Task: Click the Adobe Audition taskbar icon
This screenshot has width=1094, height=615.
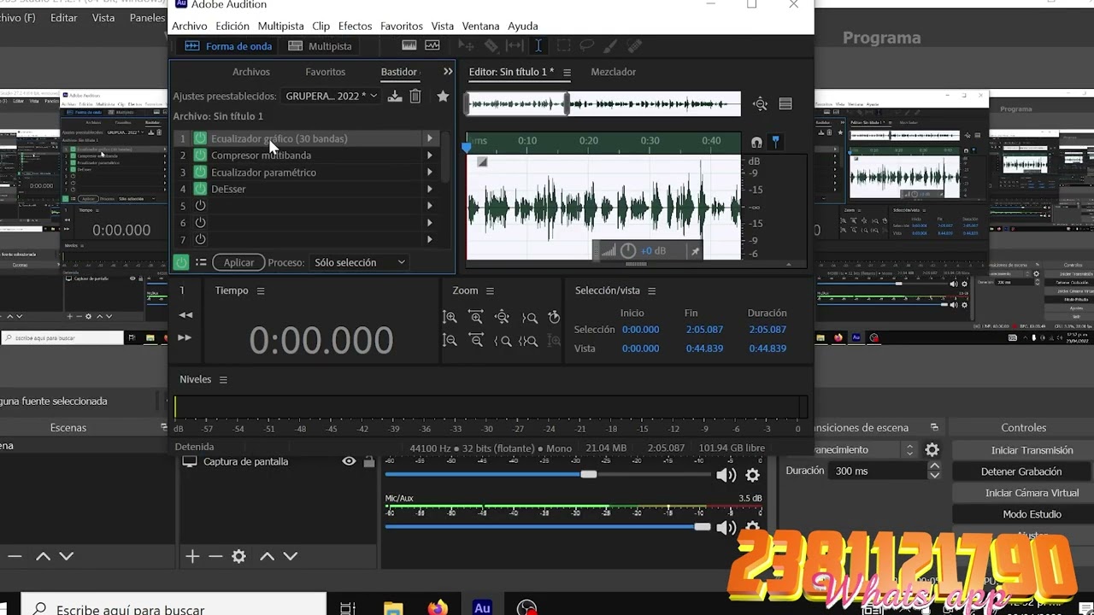Action: [482, 608]
